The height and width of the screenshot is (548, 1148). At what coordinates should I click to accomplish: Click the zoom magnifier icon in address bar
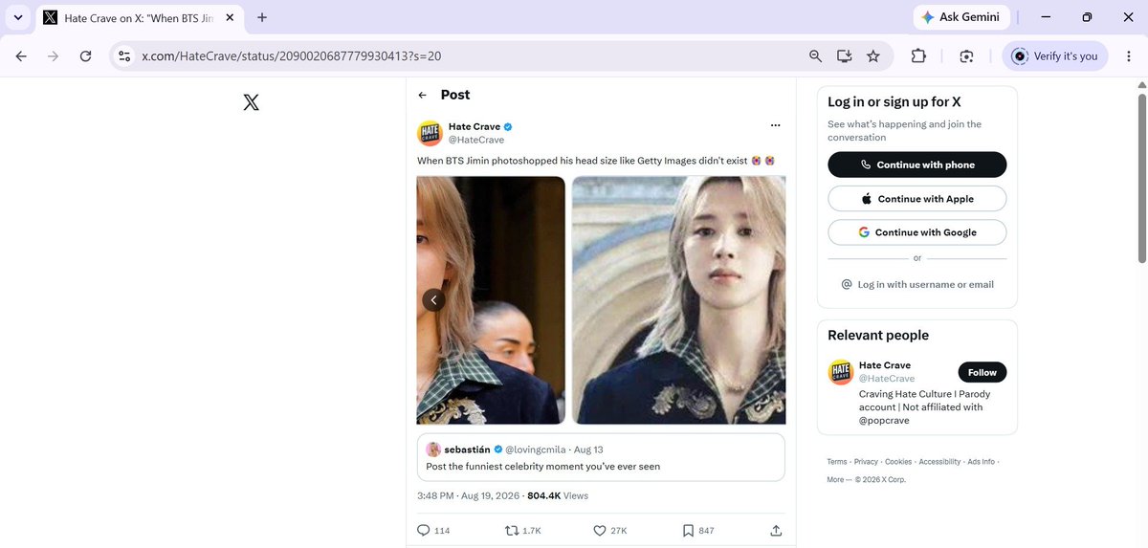pos(815,56)
